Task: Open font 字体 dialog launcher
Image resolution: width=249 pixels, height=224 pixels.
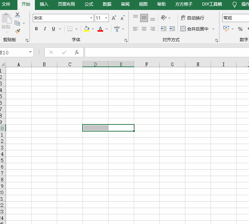Action: (126, 41)
